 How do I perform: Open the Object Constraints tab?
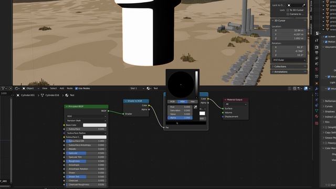pyautogui.click(x=317, y=106)
